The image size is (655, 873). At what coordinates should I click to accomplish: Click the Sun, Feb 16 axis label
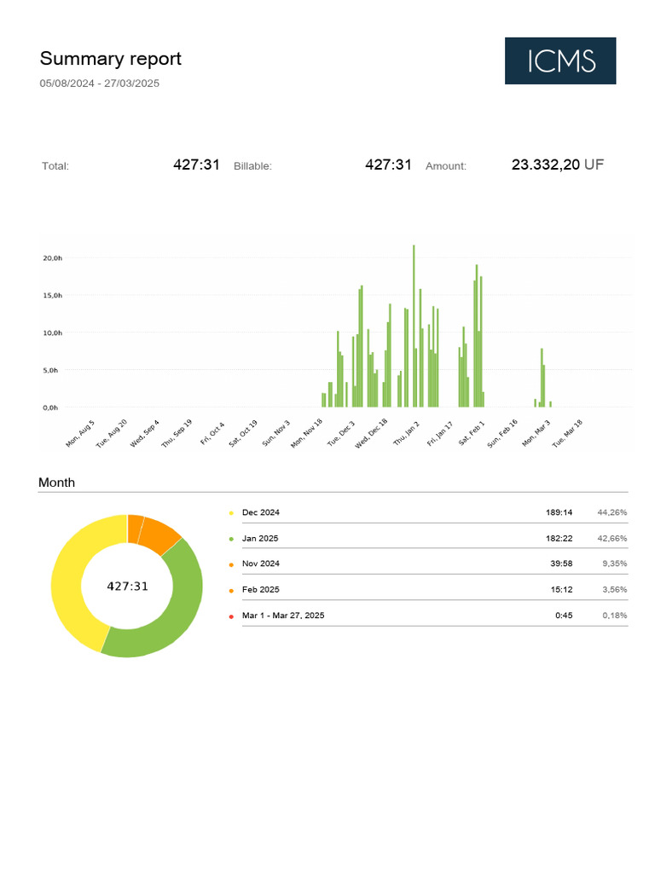(502, 434)
